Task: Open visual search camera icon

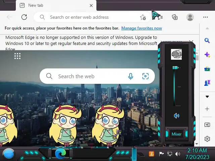Action: coord(145,76)
